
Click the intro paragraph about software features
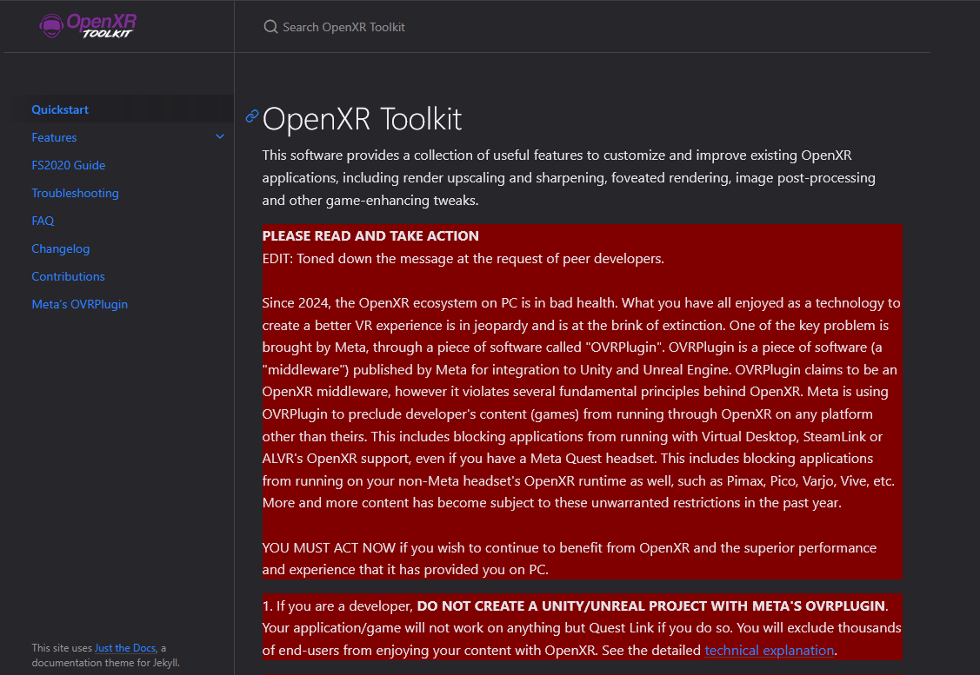click(x=569, y=177)
